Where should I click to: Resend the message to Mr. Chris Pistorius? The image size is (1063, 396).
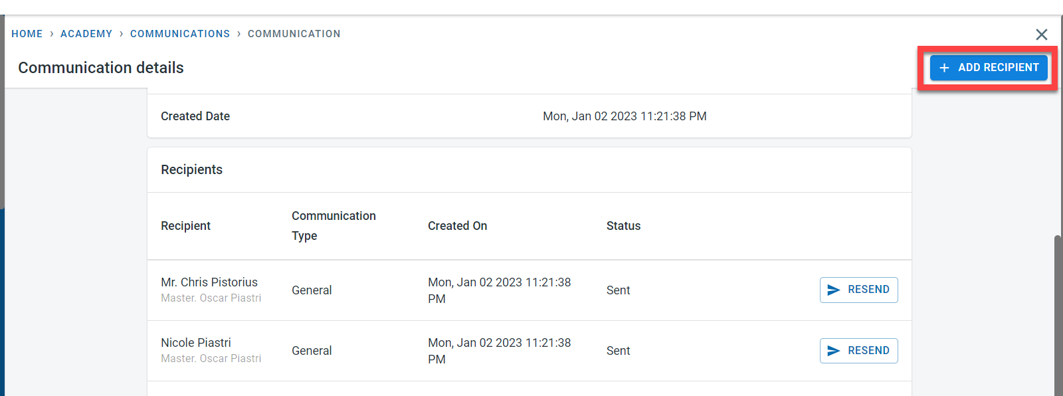click(858, 290)
